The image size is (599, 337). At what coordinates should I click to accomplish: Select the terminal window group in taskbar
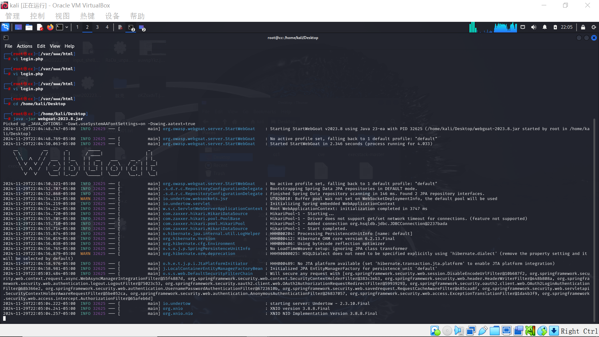coord(131,27)
